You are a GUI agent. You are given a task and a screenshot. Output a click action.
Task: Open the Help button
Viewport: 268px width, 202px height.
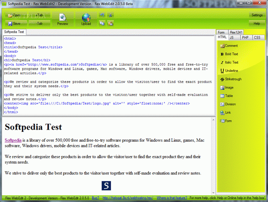(257, 23)
